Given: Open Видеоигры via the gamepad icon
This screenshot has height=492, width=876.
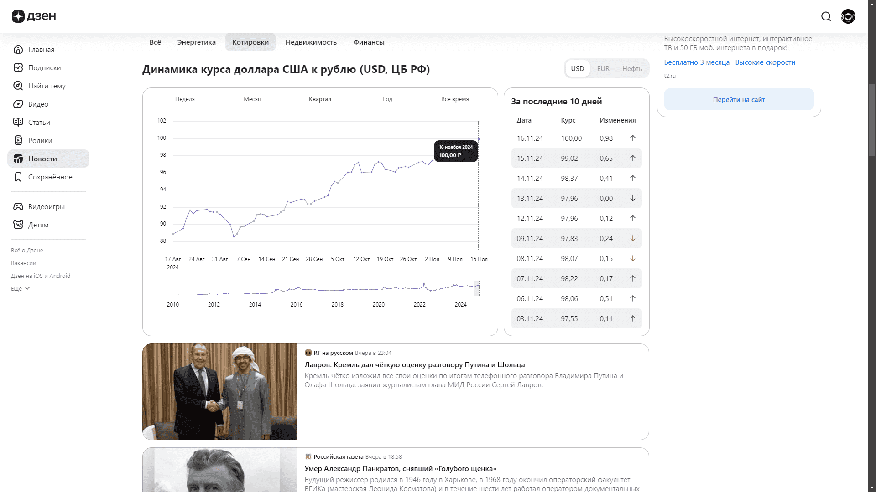Looking at the screenshot, I should pos(18,206).
